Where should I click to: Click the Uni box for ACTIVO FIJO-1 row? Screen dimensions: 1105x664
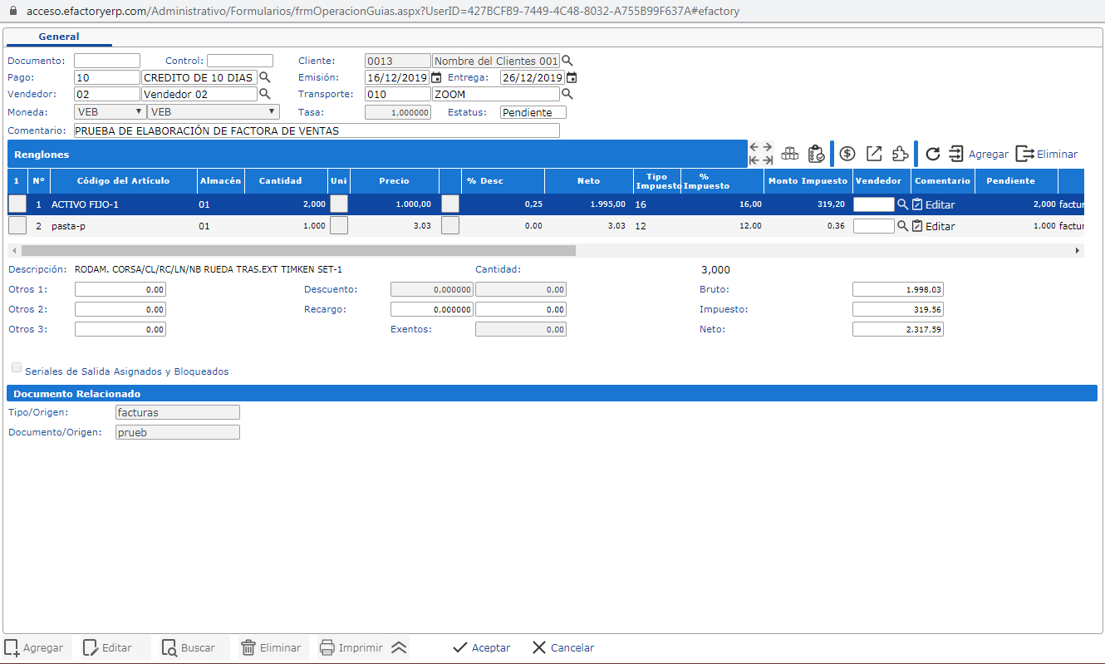coord(339,204)
